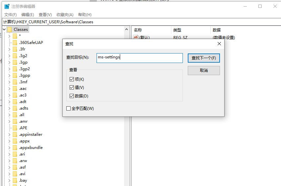Click the .ari folder icon

15,154
